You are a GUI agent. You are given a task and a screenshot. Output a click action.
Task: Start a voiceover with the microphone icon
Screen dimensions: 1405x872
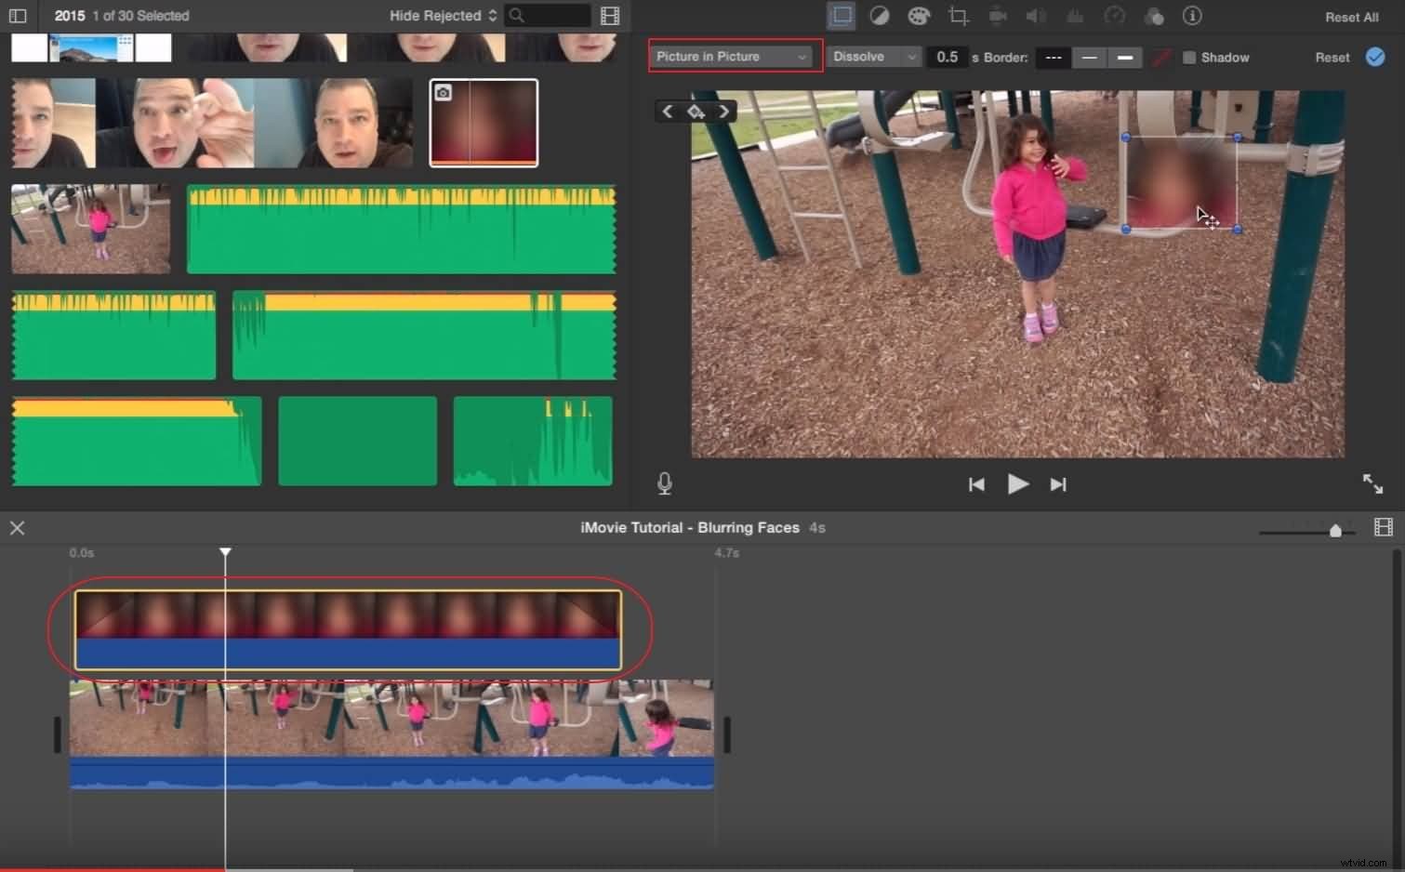664,482
